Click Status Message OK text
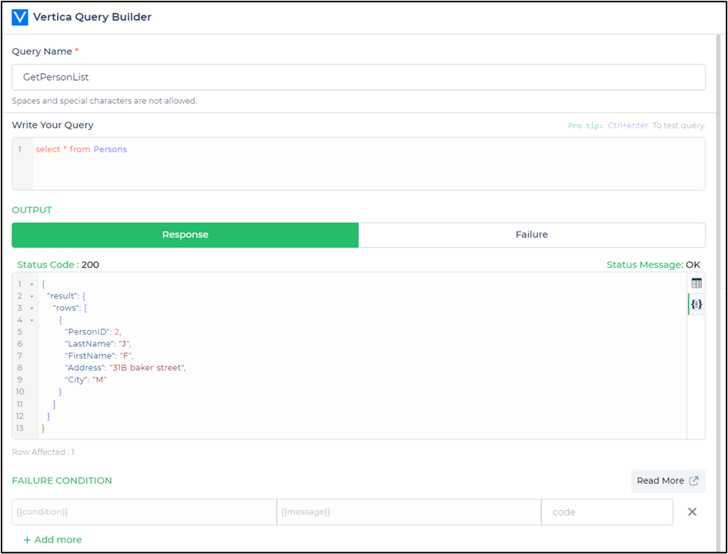 653,265
